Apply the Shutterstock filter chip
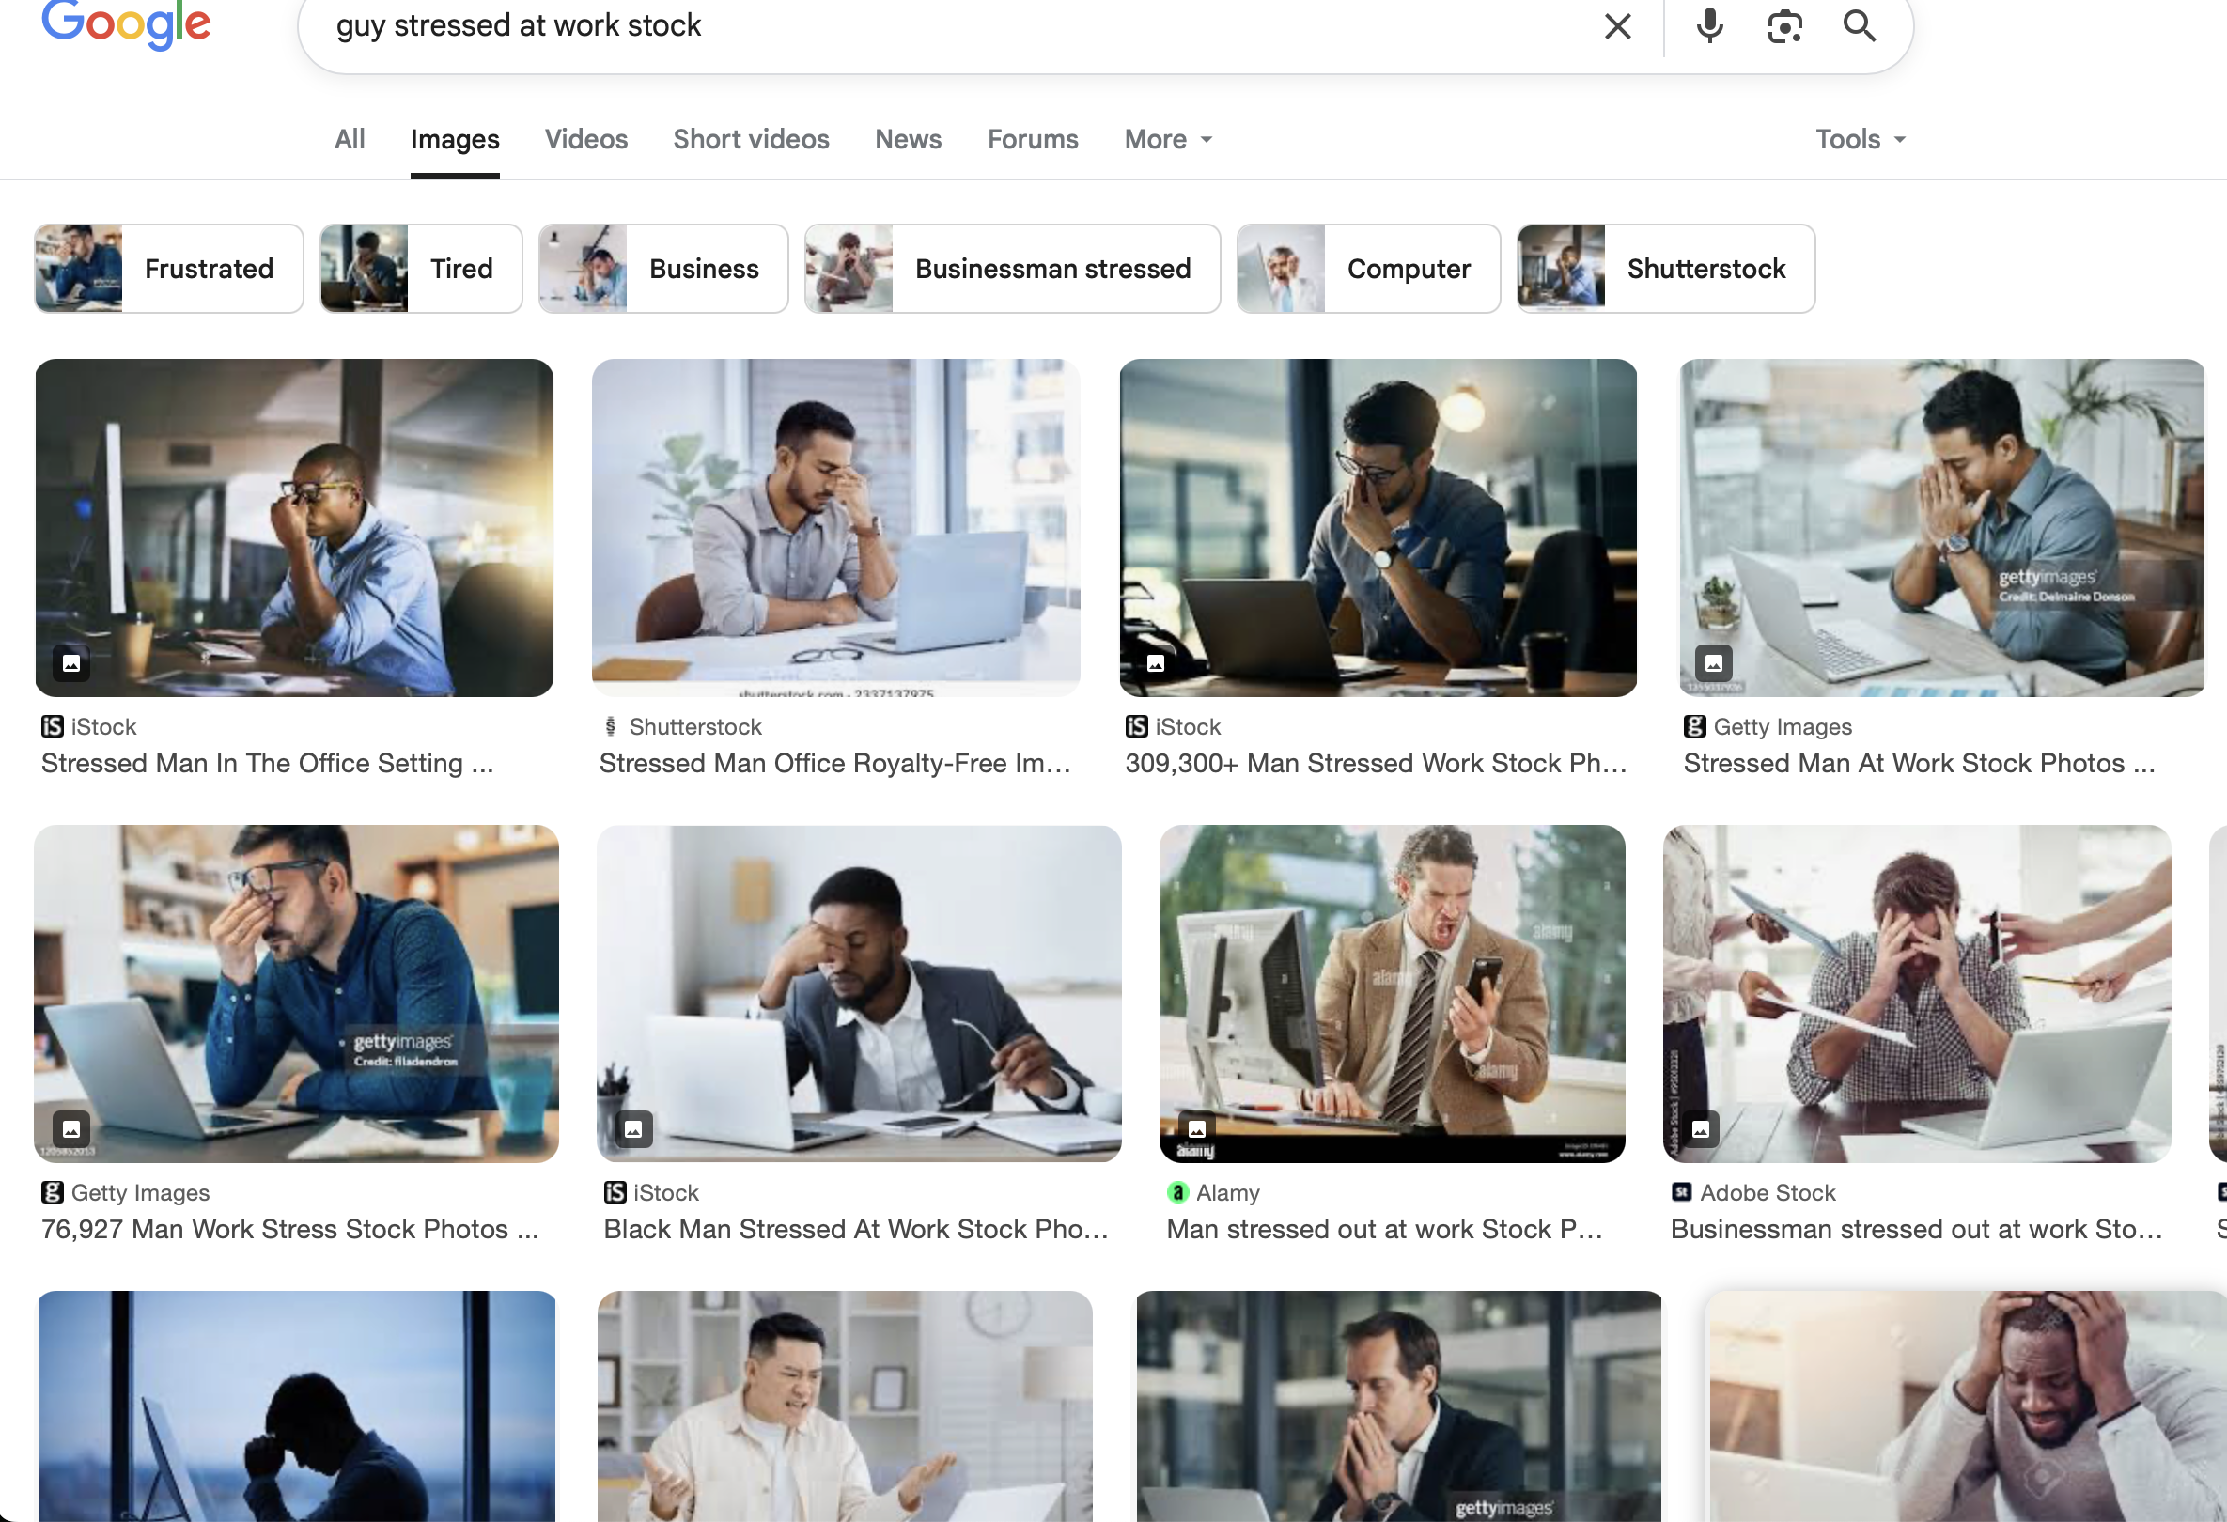This screenshot has width=2227, height=1522. point(1665,269)
